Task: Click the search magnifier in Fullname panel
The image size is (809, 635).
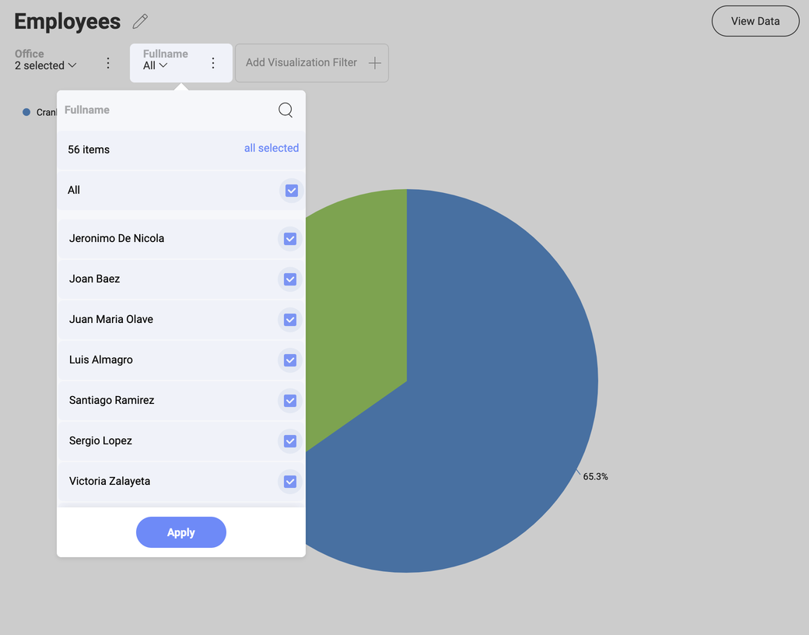Action: click(285, 110)
